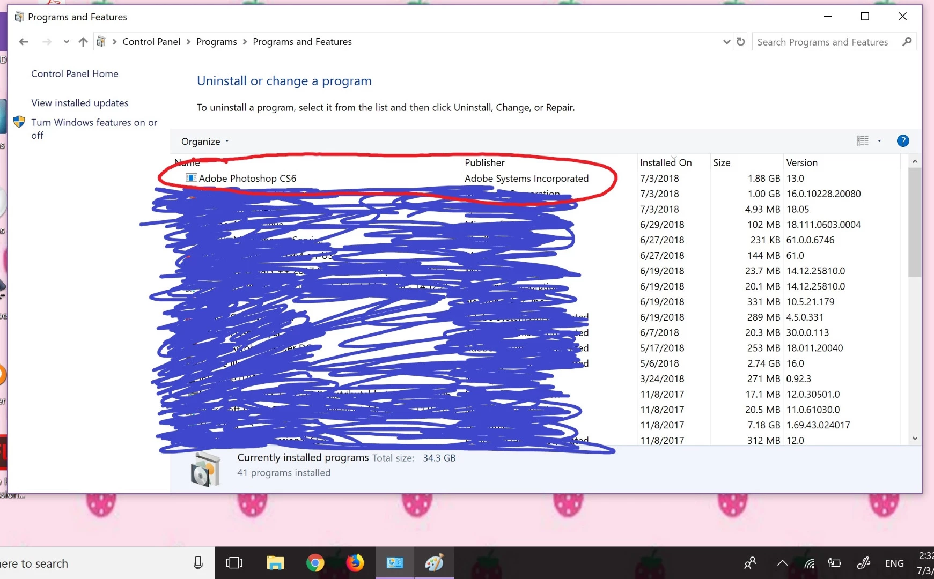Open address bar history dropdown
Screen dimensions: 934x579
pyautogui.click(x=726, y=42)
